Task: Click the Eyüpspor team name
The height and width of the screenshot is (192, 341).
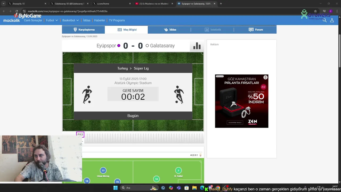Action: (x=106, y=46)
